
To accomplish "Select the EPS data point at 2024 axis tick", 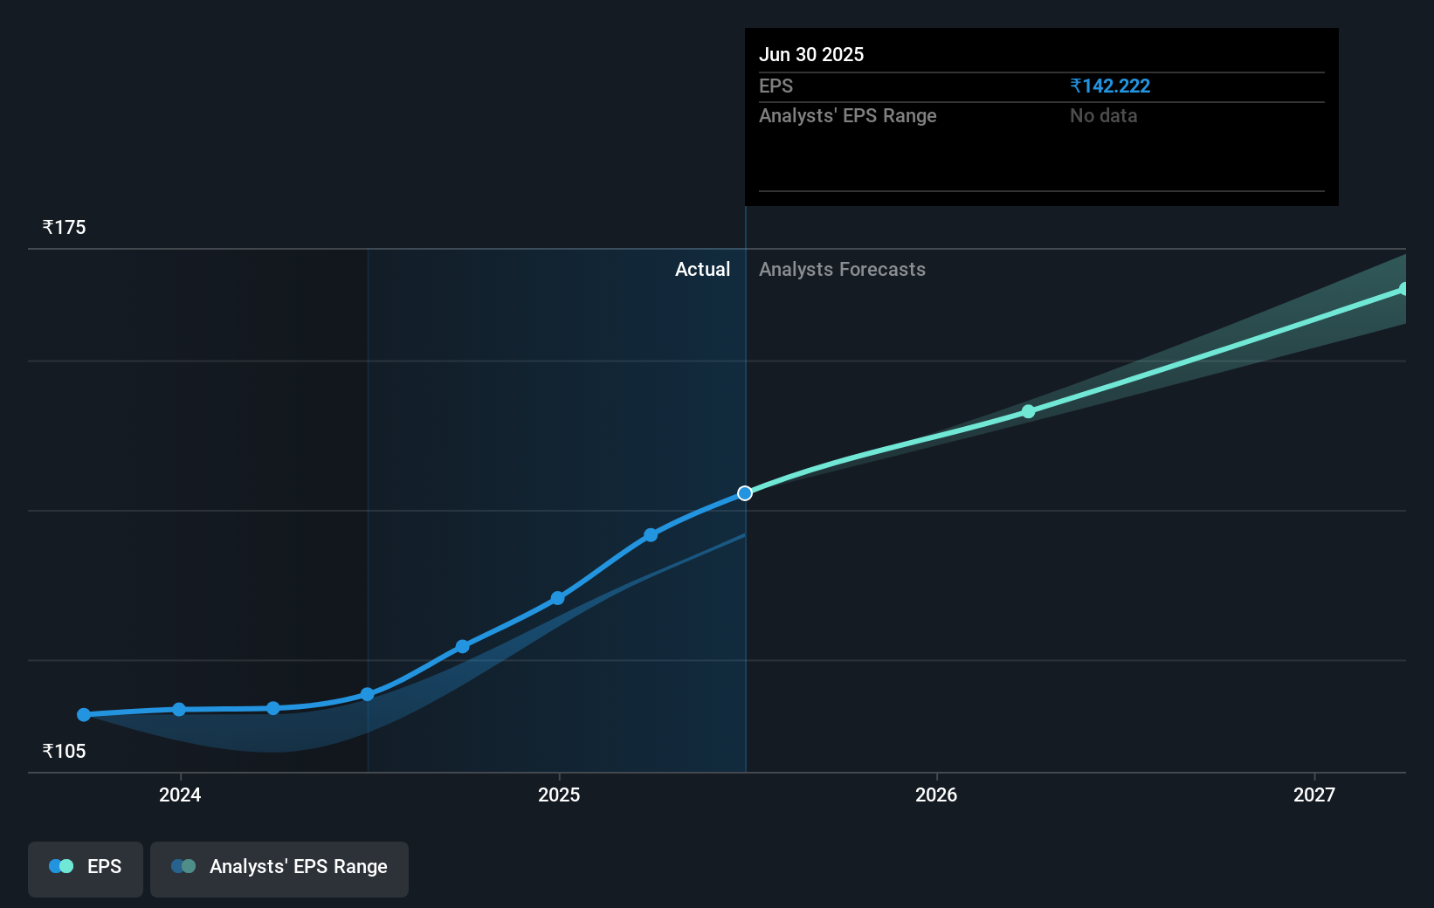I will (x=179, y=709).
